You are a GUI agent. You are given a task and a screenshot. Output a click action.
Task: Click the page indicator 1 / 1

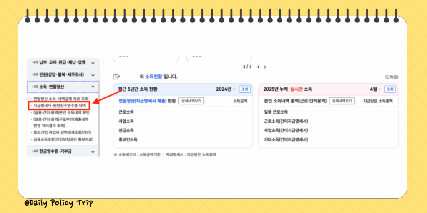click(247, 67)
